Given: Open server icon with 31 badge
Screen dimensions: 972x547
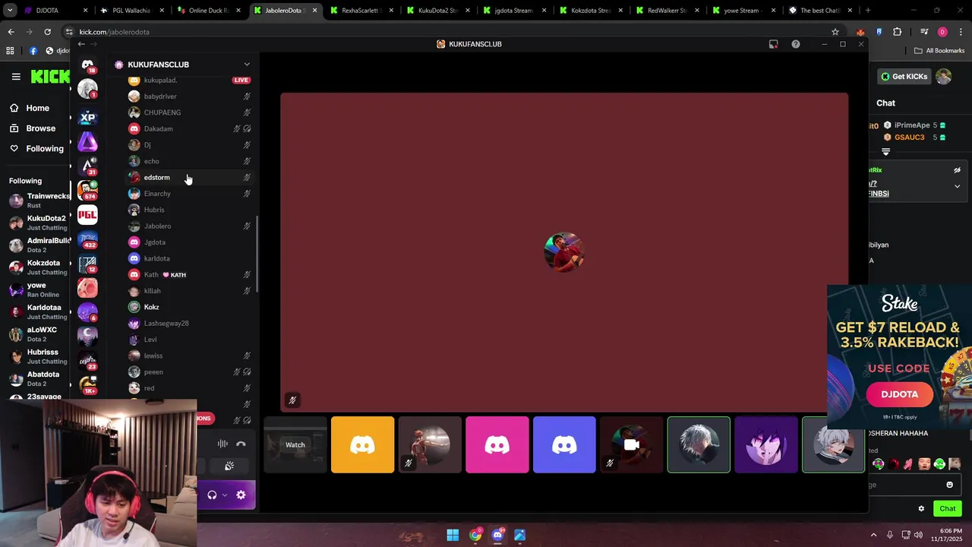Looking at the screenshot, I should [x=87, y=166].
